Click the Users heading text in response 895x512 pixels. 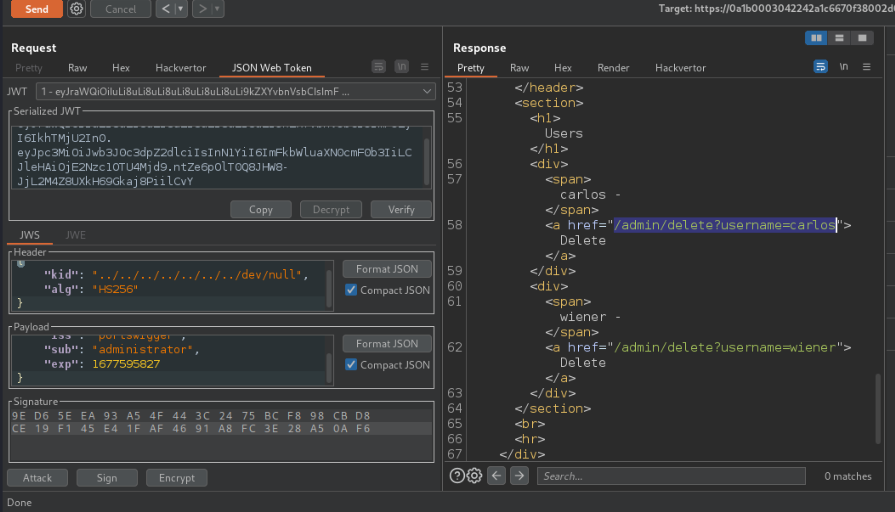[x=564, y=133]
